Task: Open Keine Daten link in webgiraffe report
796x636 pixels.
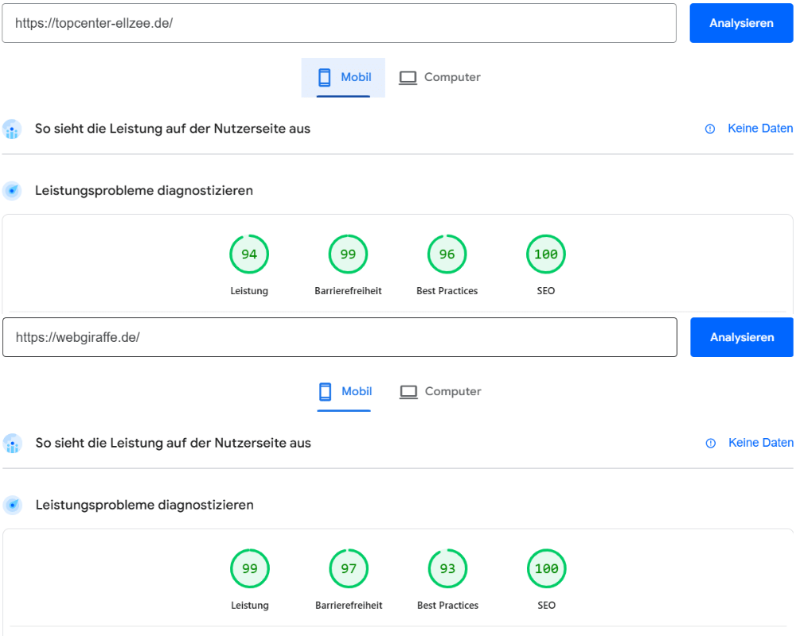Action: (x=760, y=443)
